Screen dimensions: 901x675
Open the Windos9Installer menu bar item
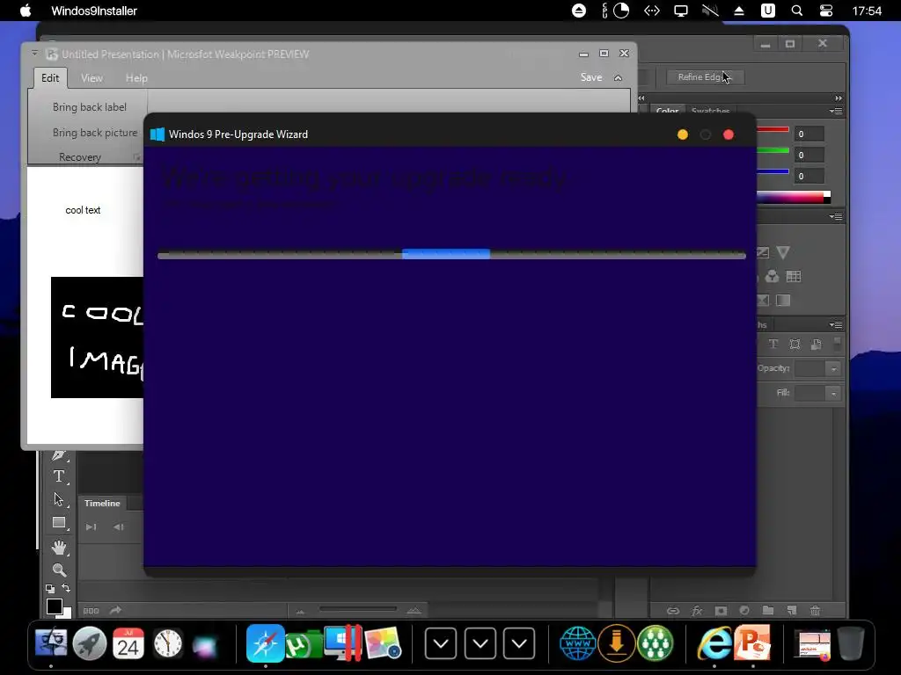pyautogui.click(x=94, y=11)
